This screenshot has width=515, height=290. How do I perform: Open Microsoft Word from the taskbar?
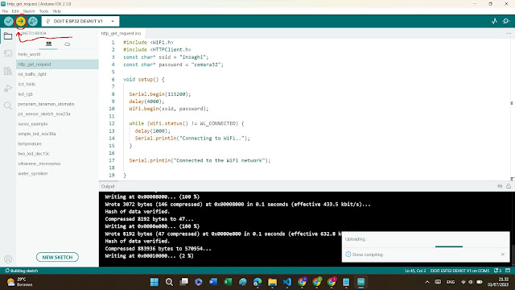coord(213,282)
